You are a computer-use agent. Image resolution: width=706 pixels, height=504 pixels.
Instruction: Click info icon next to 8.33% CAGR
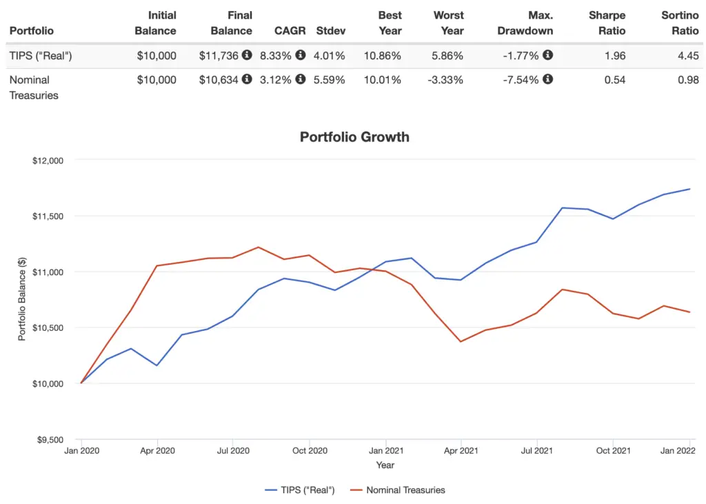coord(301,55)
